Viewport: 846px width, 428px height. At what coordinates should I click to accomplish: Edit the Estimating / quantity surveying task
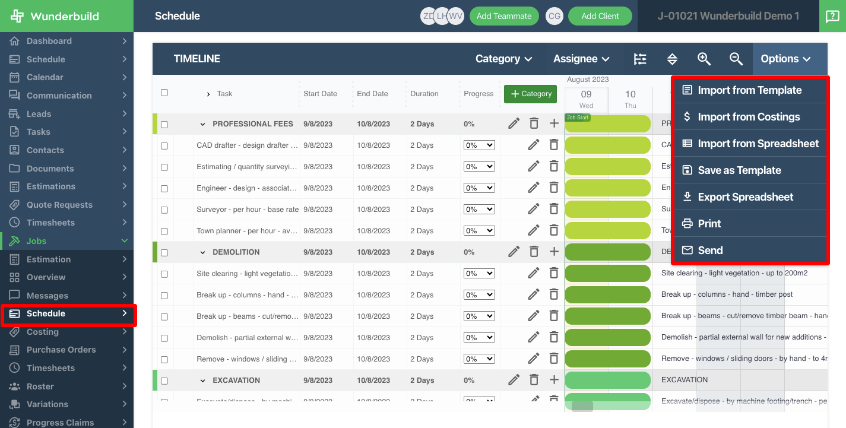(534, 166)
